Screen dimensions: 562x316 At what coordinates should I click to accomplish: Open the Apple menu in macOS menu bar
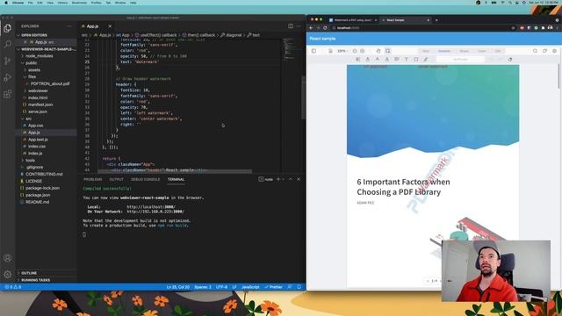pos(6,3)
